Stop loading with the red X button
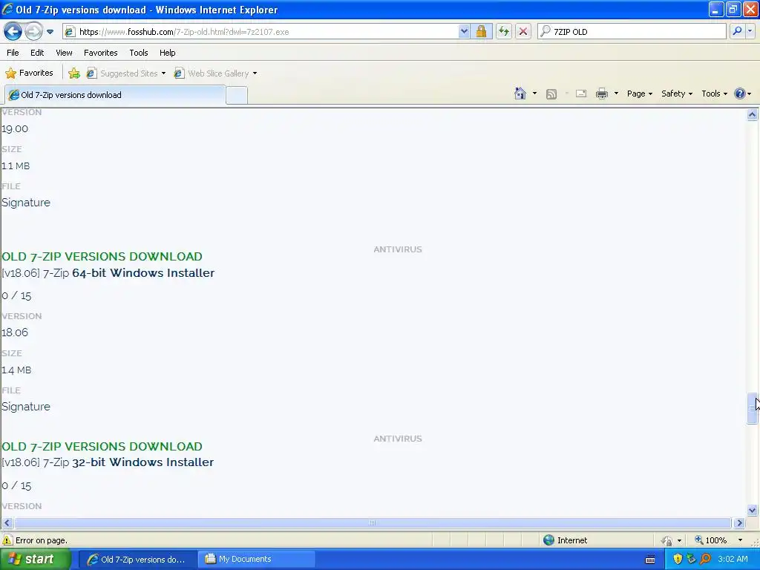This screenshot has height=570, width=760. [x=523, y=32]
